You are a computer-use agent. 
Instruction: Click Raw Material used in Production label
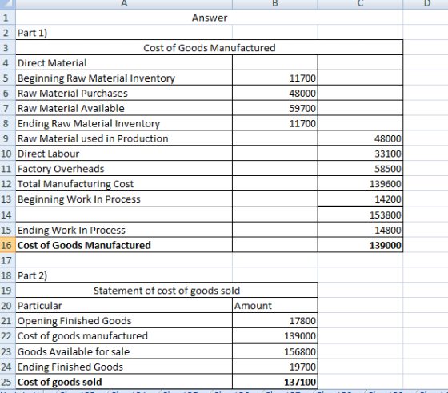coord(124,138)
